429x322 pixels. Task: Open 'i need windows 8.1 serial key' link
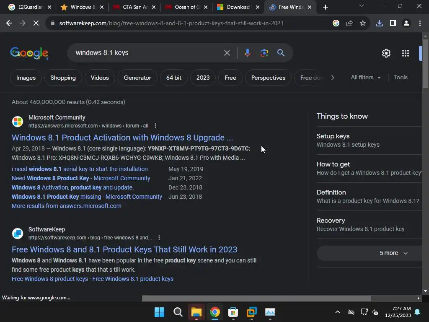tap(80, 169)
